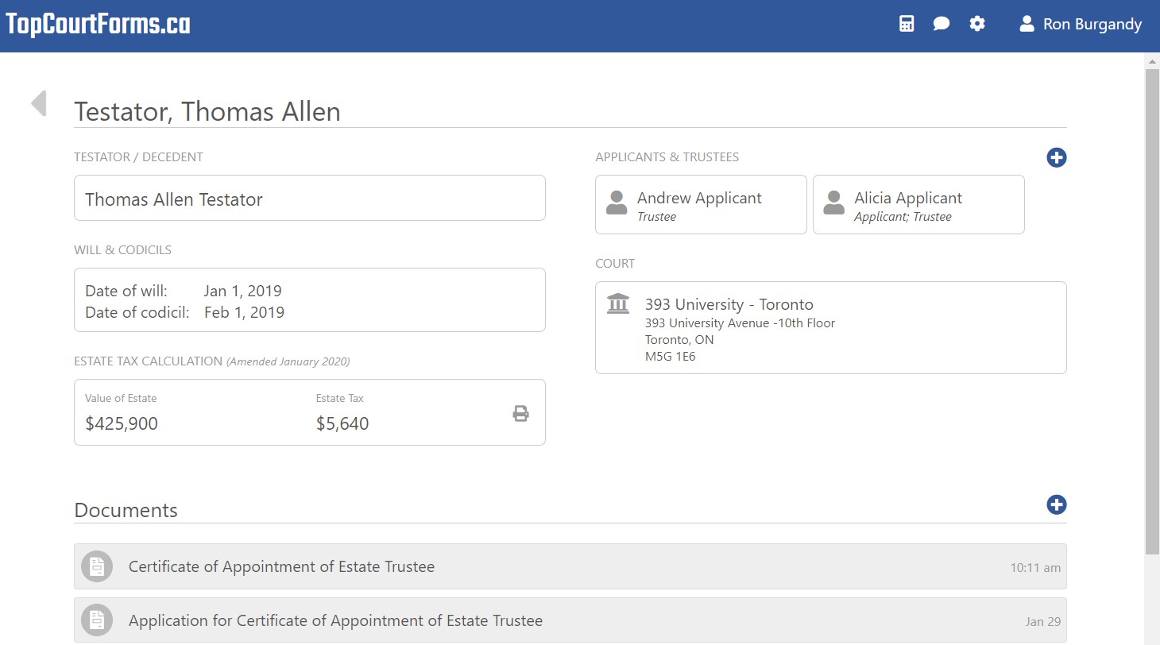Click the Certificate of Appointment document icon
Viewport: 1160px width, 645px height.
[97, 566]
